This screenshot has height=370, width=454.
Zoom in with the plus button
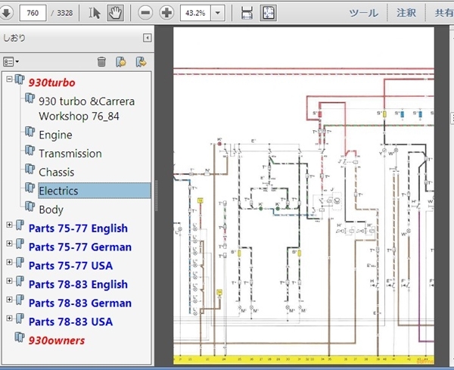pyautogui.click(x=166, y=13)
